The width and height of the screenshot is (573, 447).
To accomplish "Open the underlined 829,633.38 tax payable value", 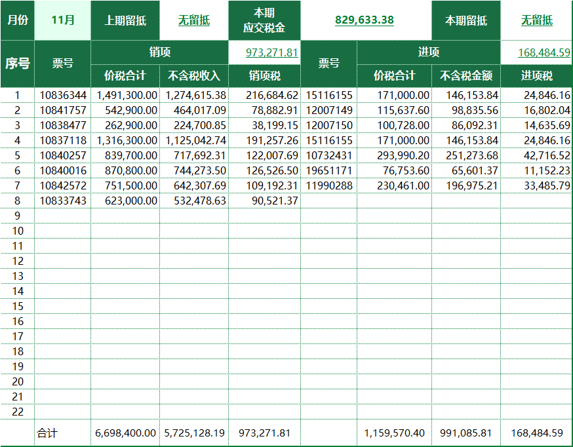I will tap(364, 20).
